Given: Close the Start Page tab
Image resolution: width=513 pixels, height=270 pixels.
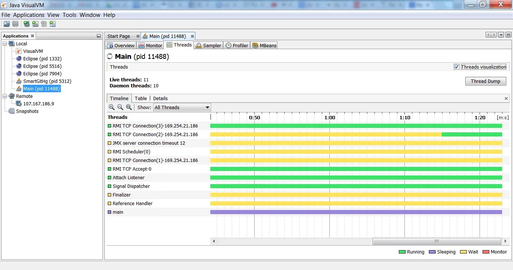Looking at the screenshot, I should [138, 36].
